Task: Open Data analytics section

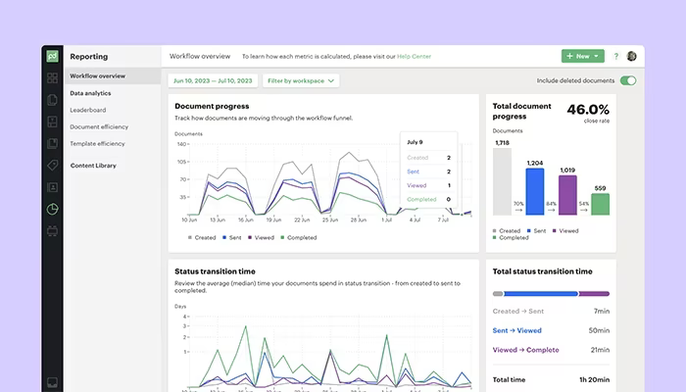Action: point(90,93)
